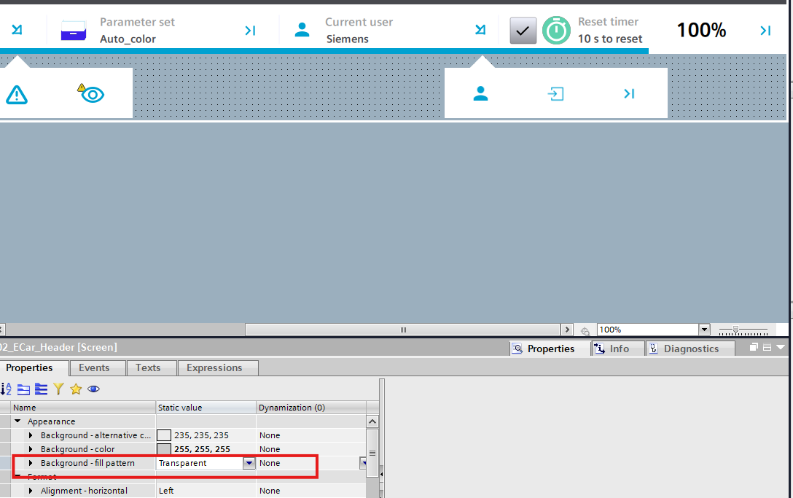The height and width of the screenshot is (498, 793).
Task: Click None in the Alignment - horizontal row
Action: 270,491
